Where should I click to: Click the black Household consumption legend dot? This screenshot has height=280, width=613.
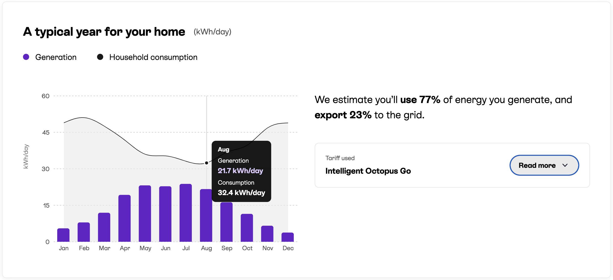[x=100, y=57]
